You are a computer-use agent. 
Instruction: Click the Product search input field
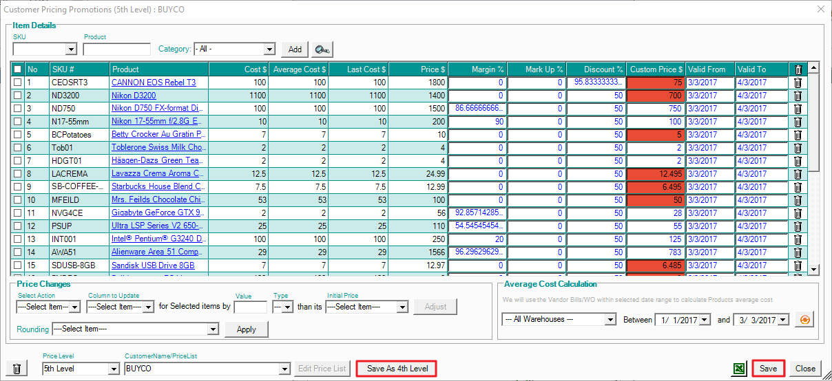(116, 50)
